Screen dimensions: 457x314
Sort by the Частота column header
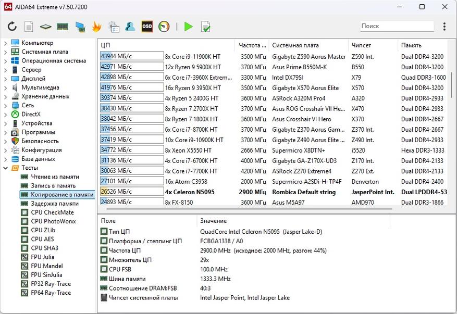252,45
